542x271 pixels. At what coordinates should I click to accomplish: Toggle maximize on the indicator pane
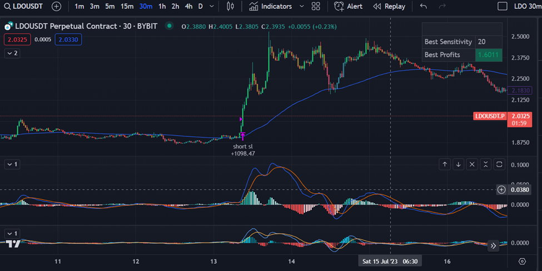tap(499, 164)
